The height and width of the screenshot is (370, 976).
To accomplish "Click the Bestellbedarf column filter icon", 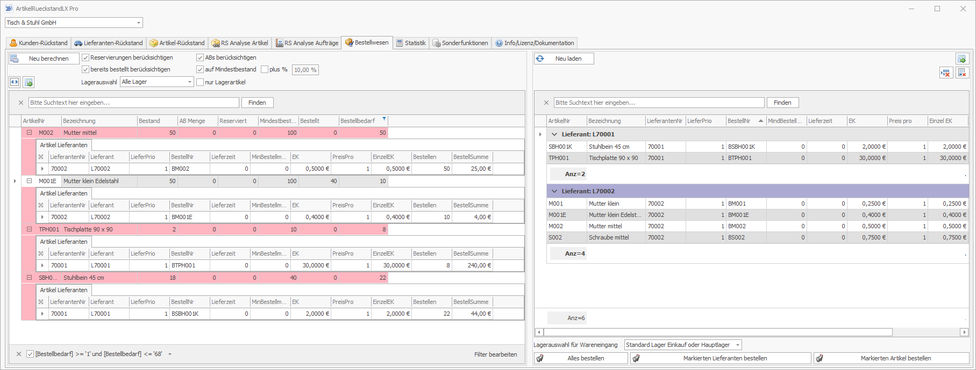I will coord(384,119).
